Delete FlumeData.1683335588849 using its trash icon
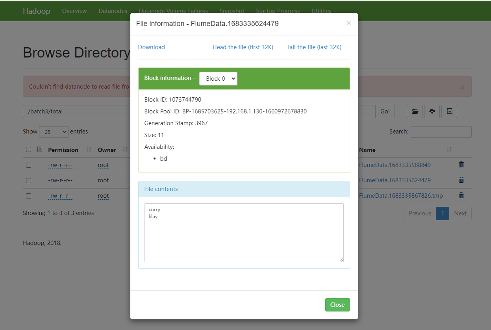Screen dimensions: 491x330 [461, 165]
